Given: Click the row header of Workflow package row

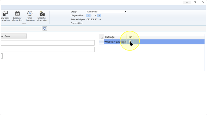Looking at the screenshot, I should (x=101, y=42).
